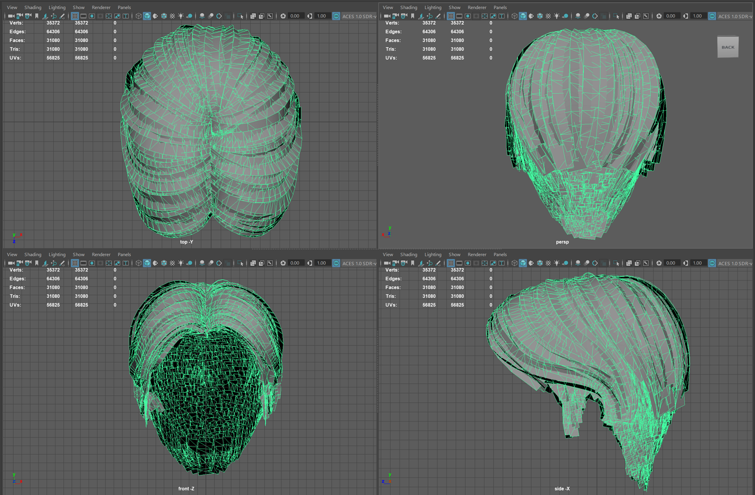Screen dimensions: 755x495
Task: Open Bookmarks icon in side -X panel toolbar
Action: click(x=413, y=263)
